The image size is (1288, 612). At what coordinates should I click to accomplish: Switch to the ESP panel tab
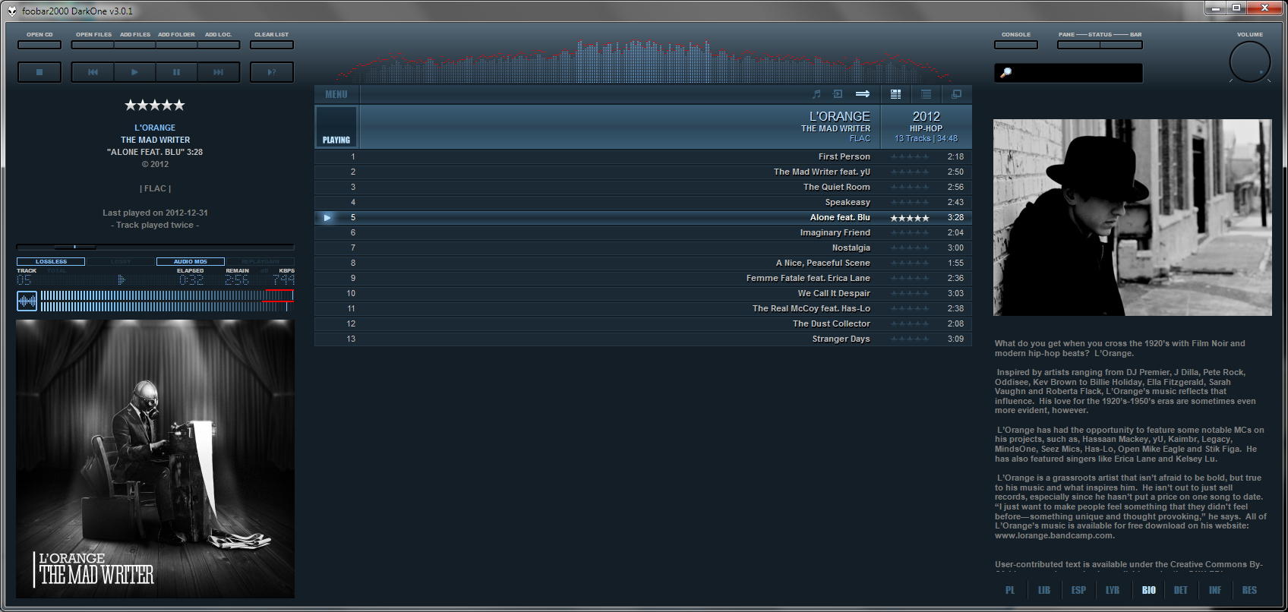1078,590
